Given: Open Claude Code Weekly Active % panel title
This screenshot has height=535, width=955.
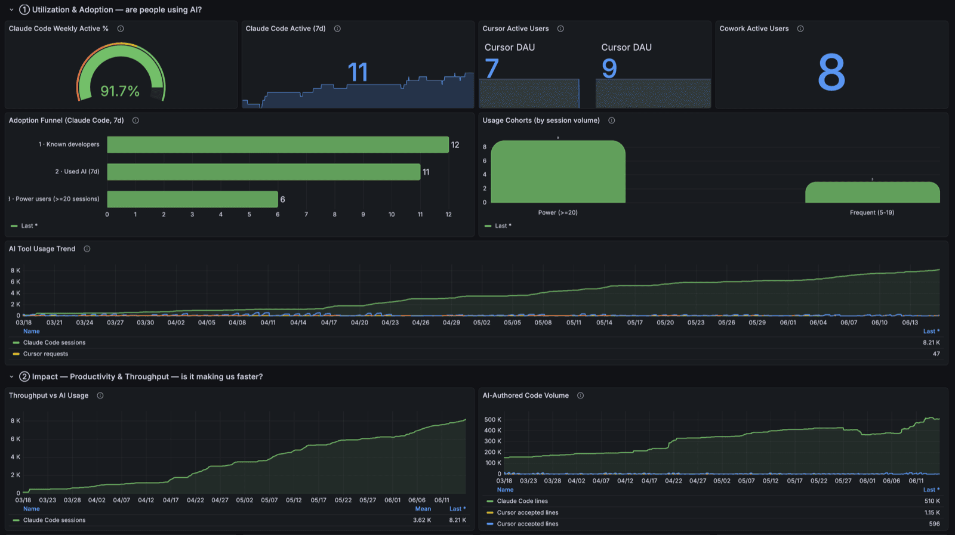Looking at the screenshot, I should 58,29.
